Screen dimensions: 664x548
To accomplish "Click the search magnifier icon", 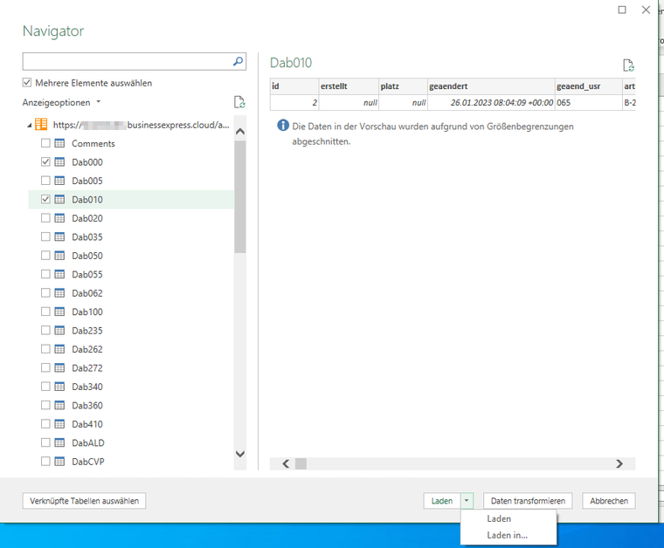I will 239,62.
